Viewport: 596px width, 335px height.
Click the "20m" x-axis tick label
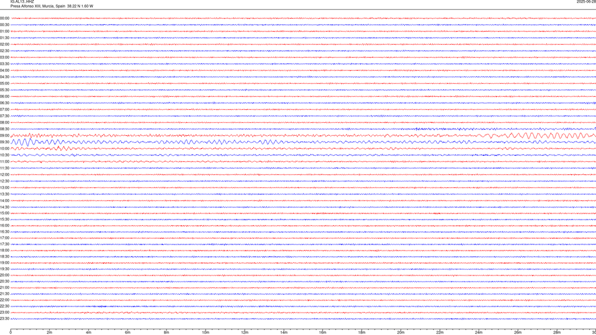[400, 333]
